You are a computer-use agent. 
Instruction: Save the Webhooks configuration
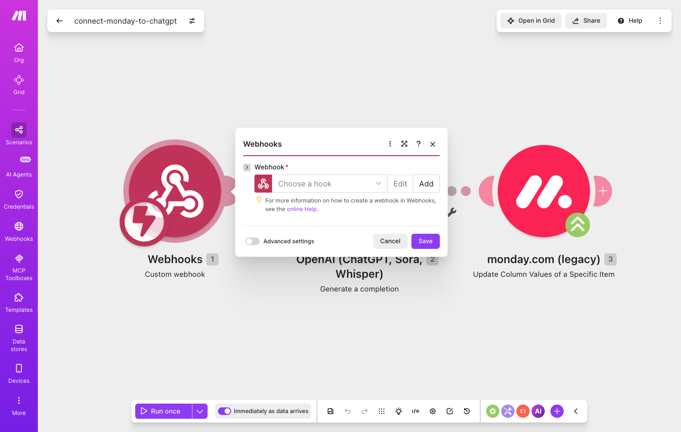426,241
